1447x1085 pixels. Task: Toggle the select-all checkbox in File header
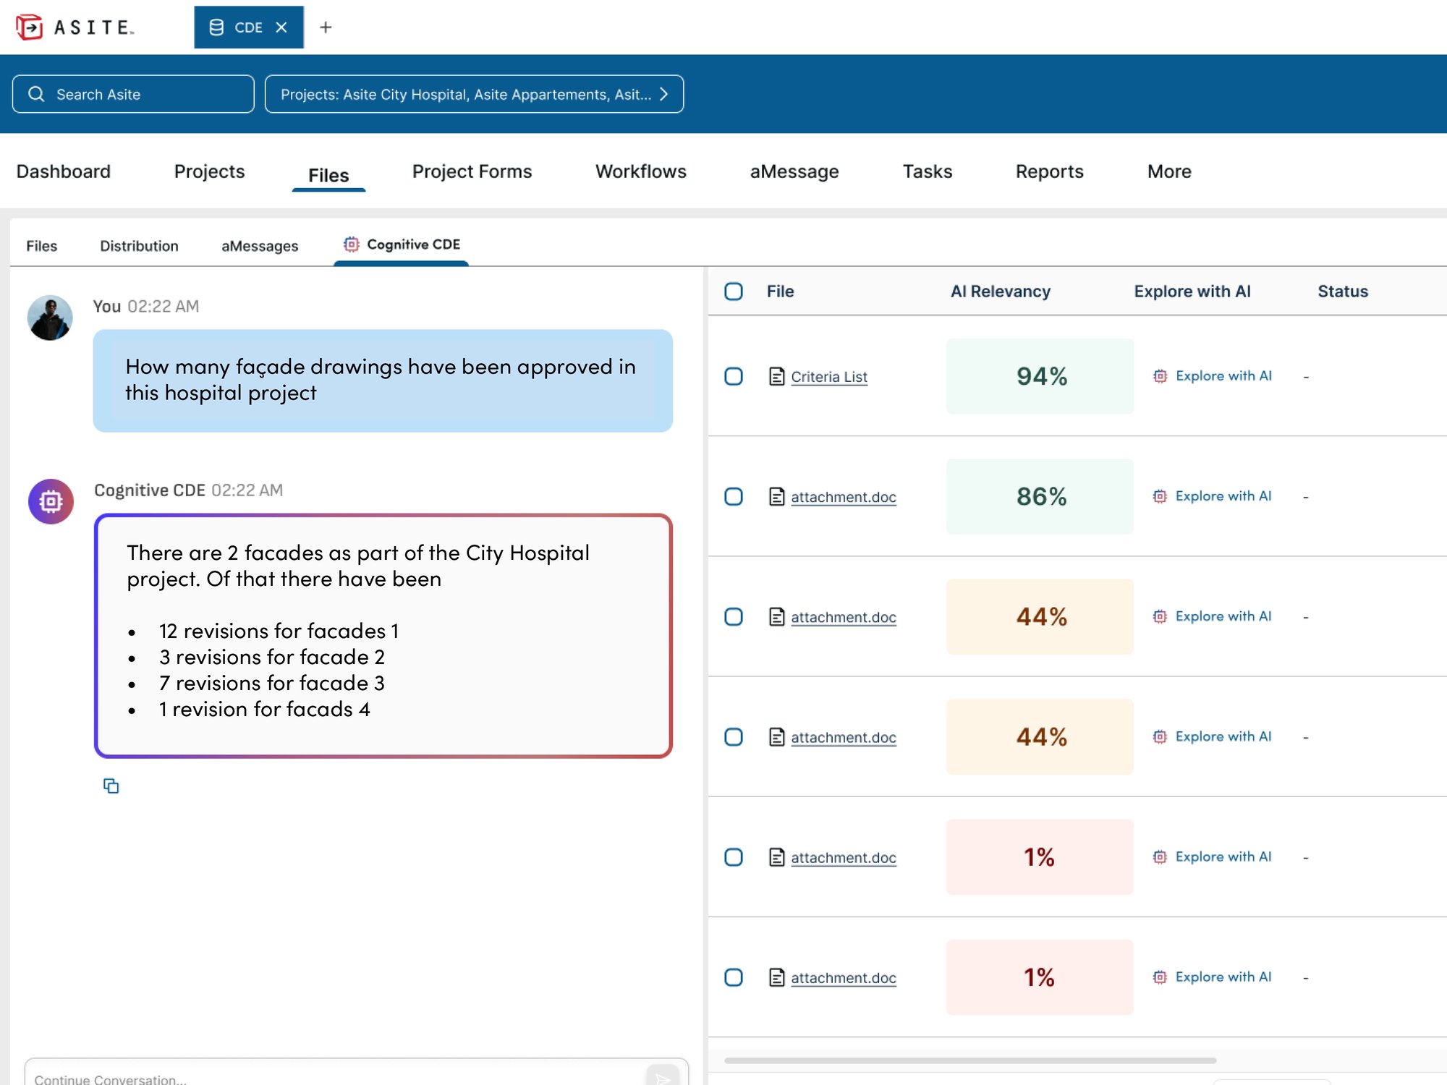point(734,292)
